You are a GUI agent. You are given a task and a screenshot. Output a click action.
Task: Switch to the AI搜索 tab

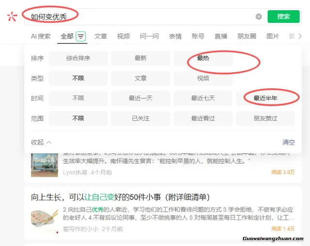point(41,36)
